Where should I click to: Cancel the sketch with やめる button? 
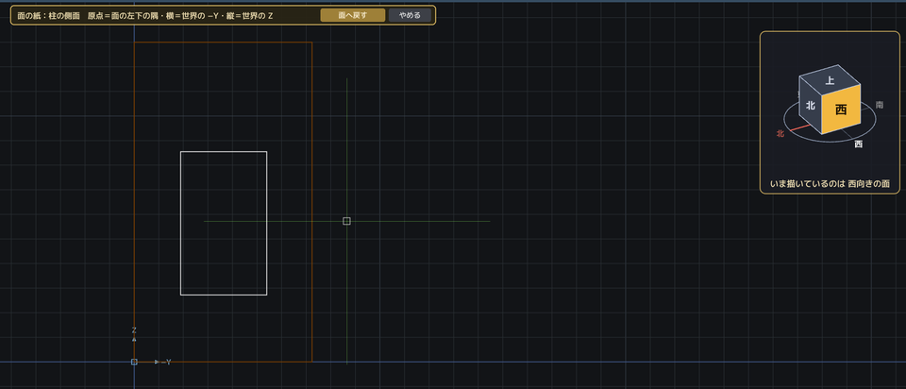pos(410,16)
